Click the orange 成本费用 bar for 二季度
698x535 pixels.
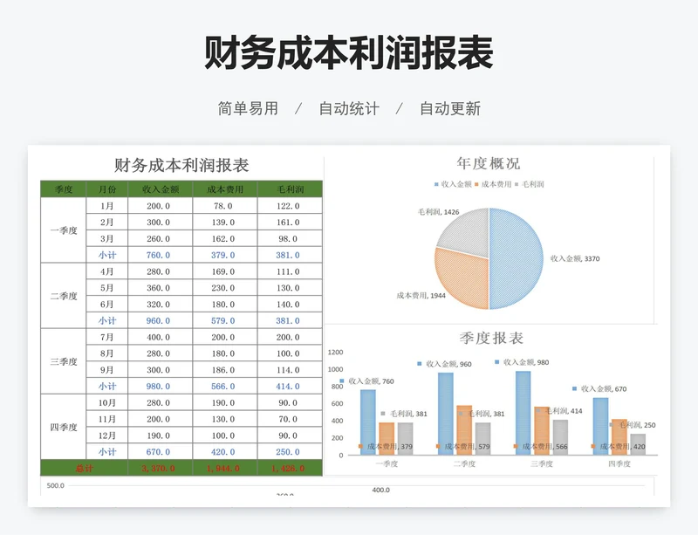464,430
